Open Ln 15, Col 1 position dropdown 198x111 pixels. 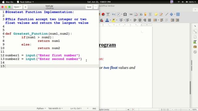pyautogui.click(x=79, y=108)
